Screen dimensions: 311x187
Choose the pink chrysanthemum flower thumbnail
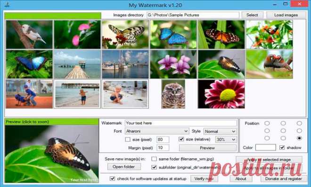tap(221, 94)
